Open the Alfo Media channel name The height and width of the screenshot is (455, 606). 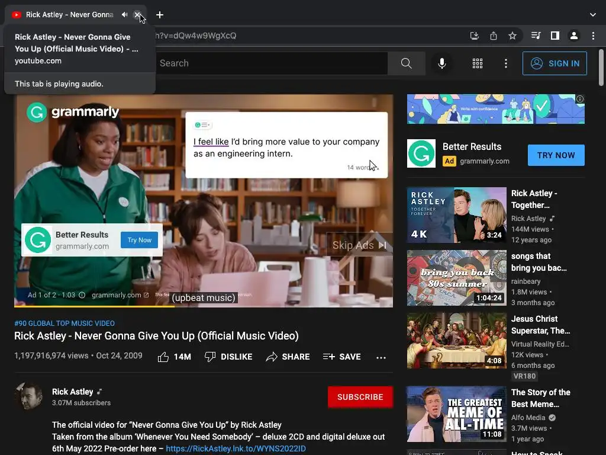[x=528, y=418]
